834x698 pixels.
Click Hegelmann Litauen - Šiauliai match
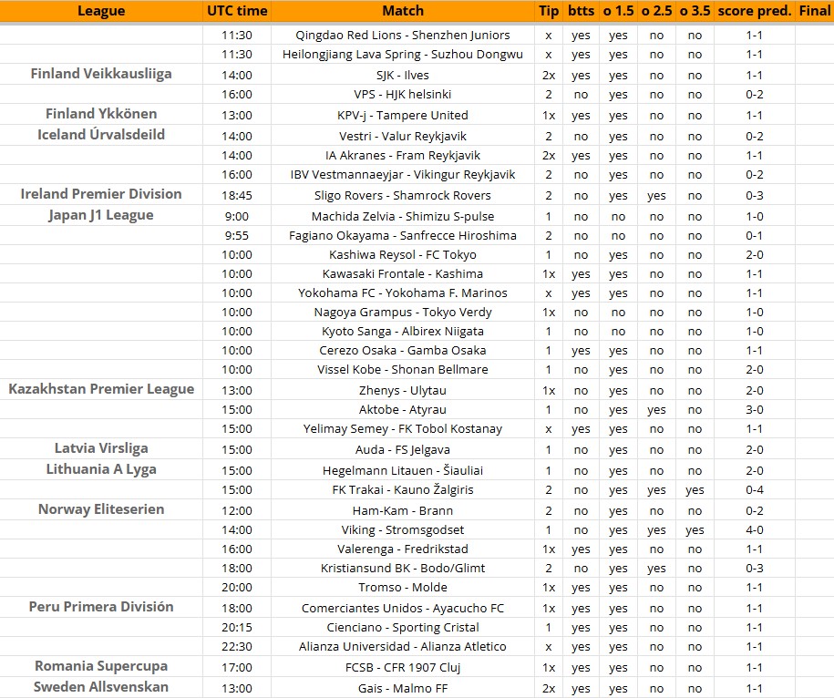403,470
